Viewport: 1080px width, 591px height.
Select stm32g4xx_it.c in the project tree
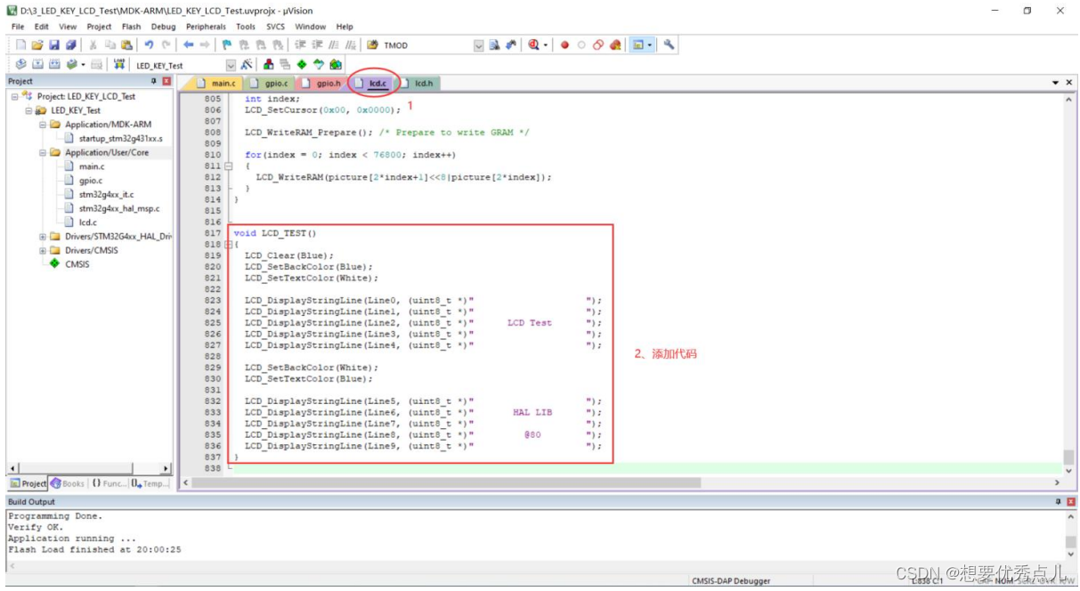[x=106, y=194]
